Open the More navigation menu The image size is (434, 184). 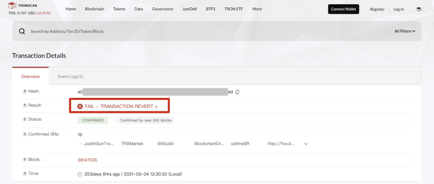257,9
